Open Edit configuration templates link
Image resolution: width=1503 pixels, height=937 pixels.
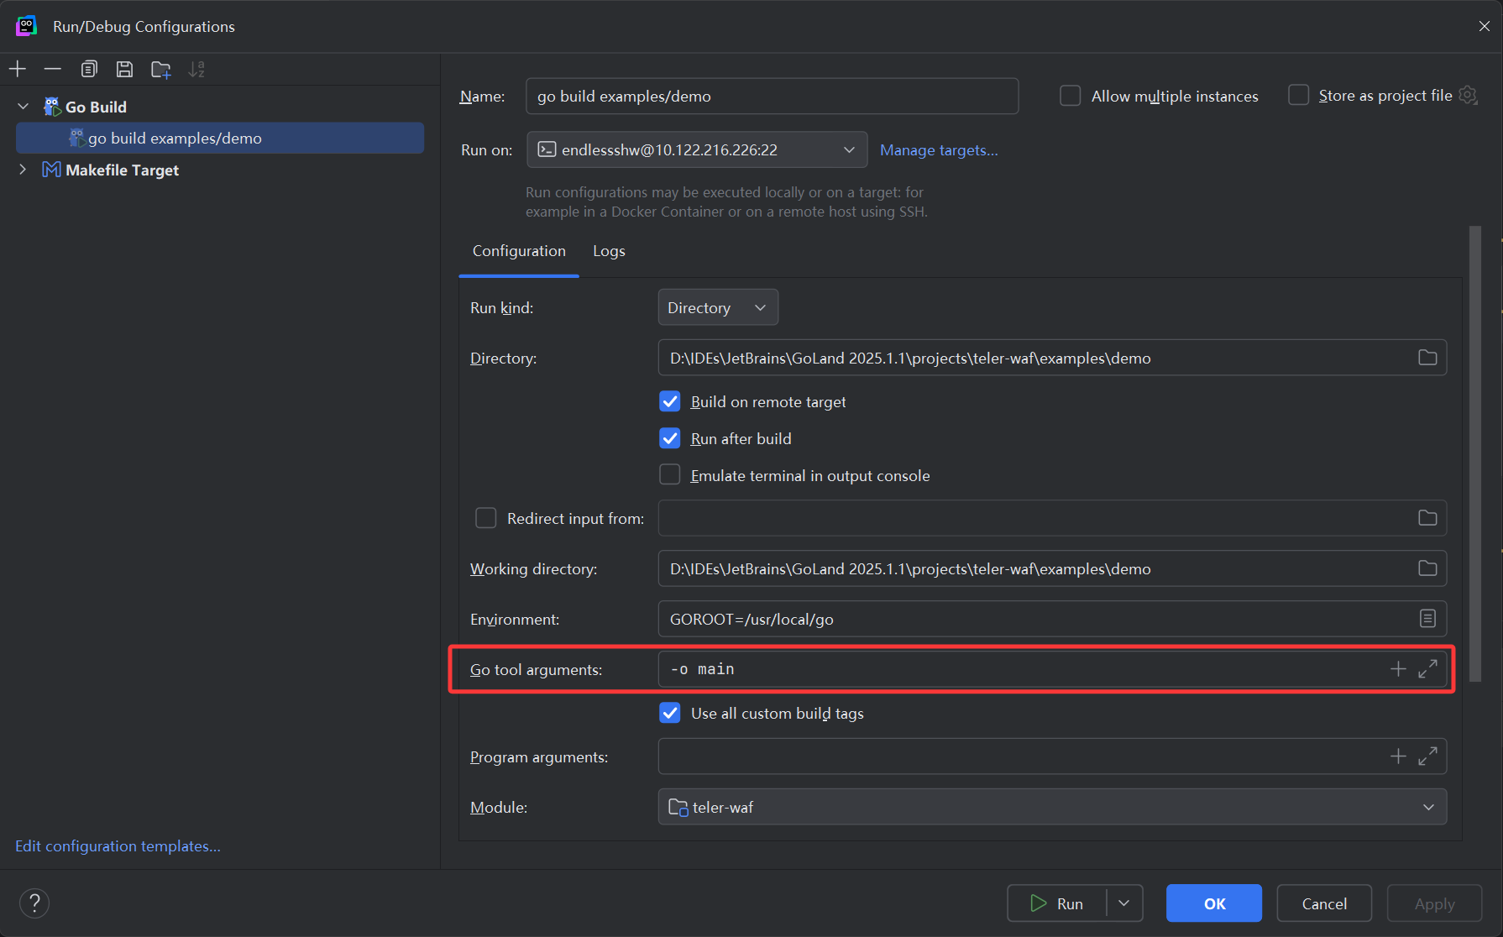(x=118, y=845)
